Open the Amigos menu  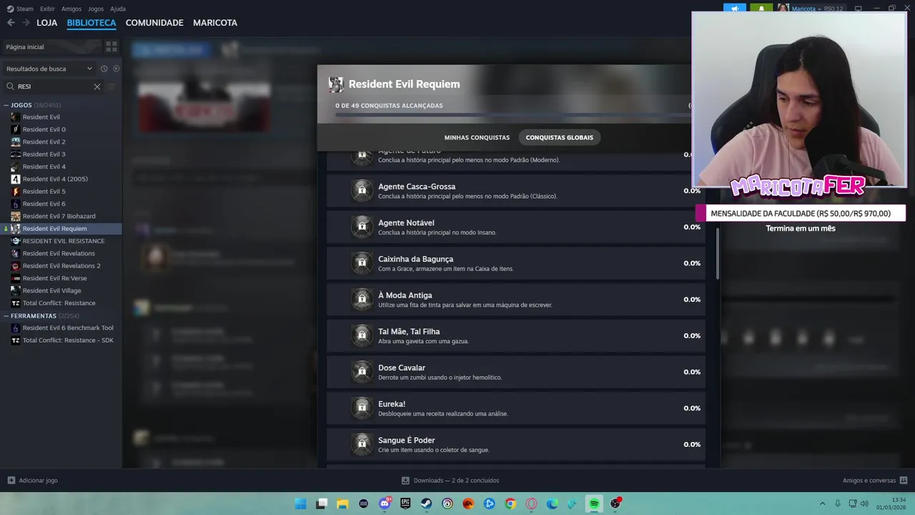[x=71, y=9]
